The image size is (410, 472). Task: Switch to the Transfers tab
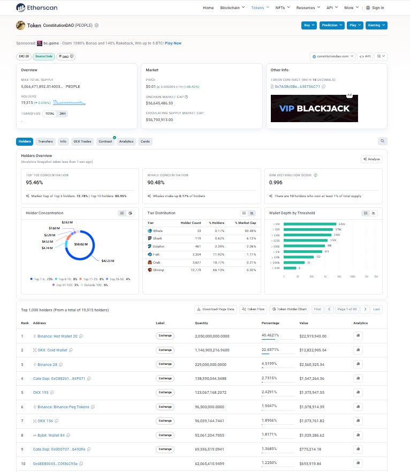point(45,141)
